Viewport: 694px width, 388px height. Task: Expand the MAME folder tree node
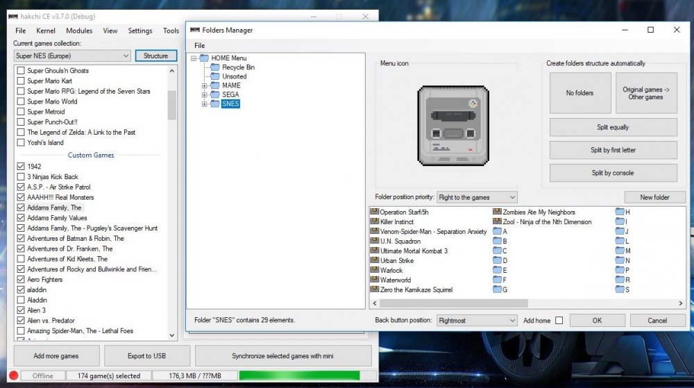tap(205, 86)
